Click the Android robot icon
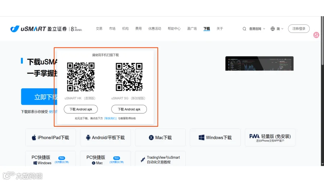Image resolution: width=324 pixels, height=182 pixels. click(88, 137)
